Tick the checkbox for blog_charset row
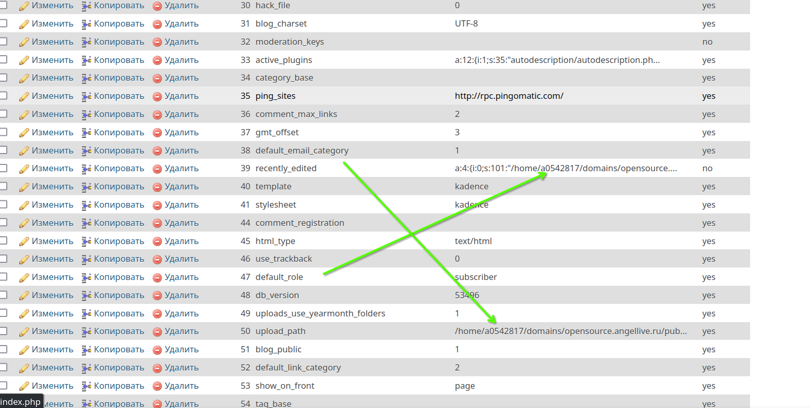This screenshot has width=810, height=408. point(3,23)
